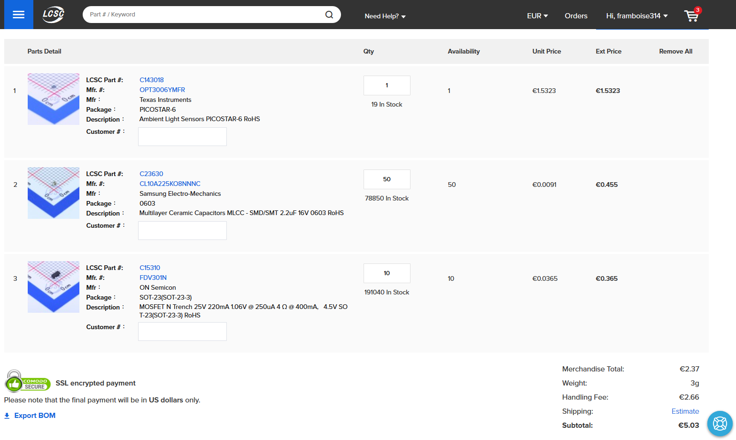Click Customer # field for C15310

tap(182, 332)
